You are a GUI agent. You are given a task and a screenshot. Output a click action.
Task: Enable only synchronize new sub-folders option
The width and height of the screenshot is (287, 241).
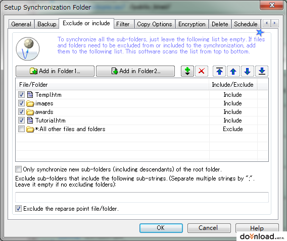(18, 169)
